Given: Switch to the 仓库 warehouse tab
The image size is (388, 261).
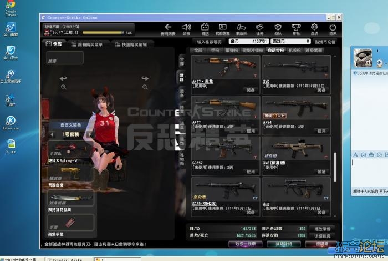Looking at the screenshot, I should coord(54,44).
